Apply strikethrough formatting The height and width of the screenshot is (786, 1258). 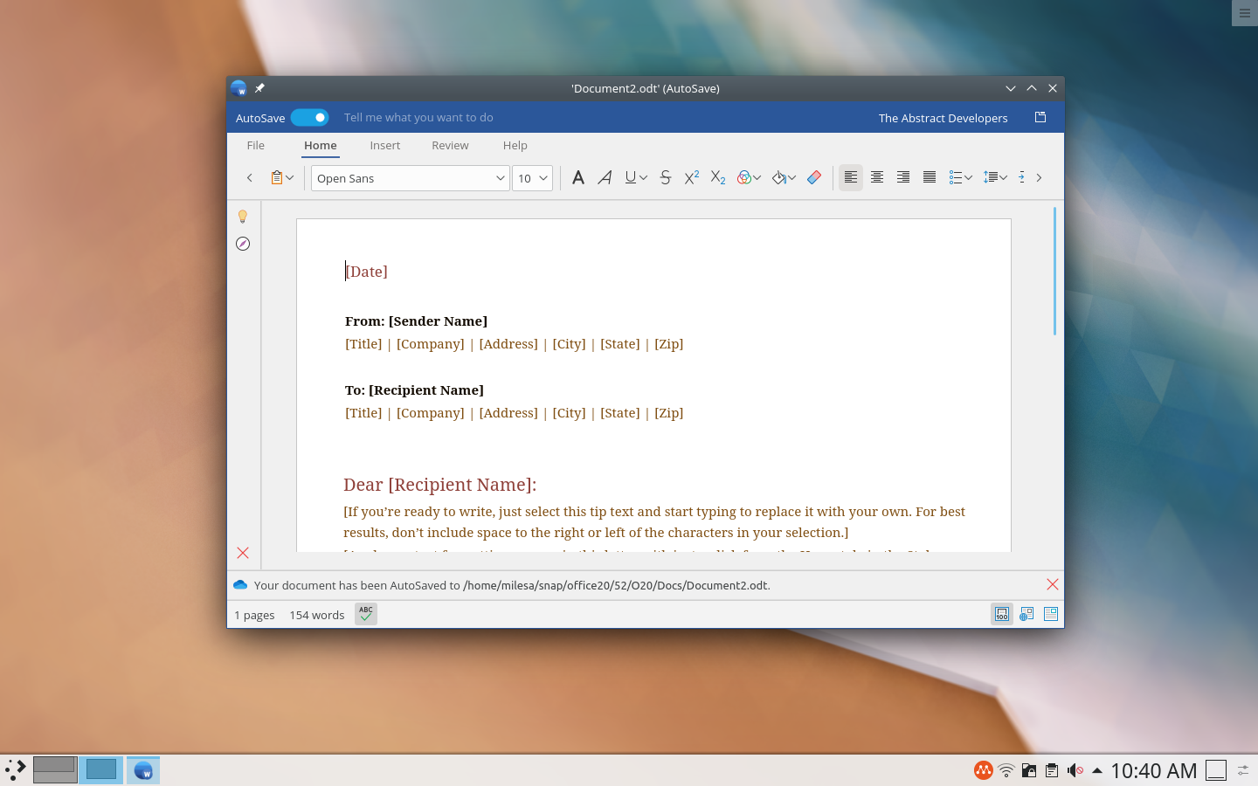pos(666,177)
